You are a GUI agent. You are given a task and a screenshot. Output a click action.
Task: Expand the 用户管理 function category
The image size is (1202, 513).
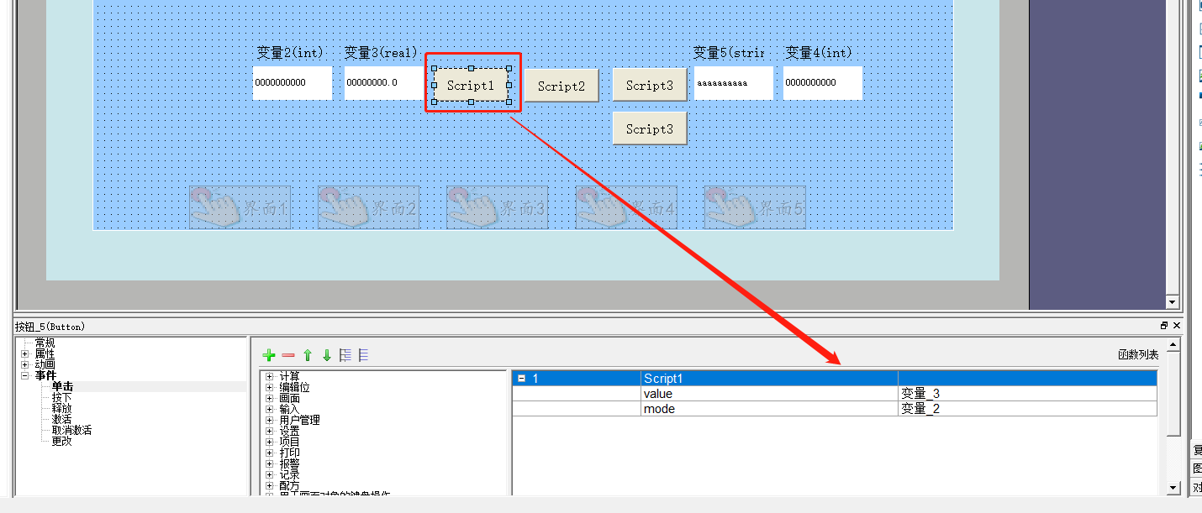coord(269,420)
